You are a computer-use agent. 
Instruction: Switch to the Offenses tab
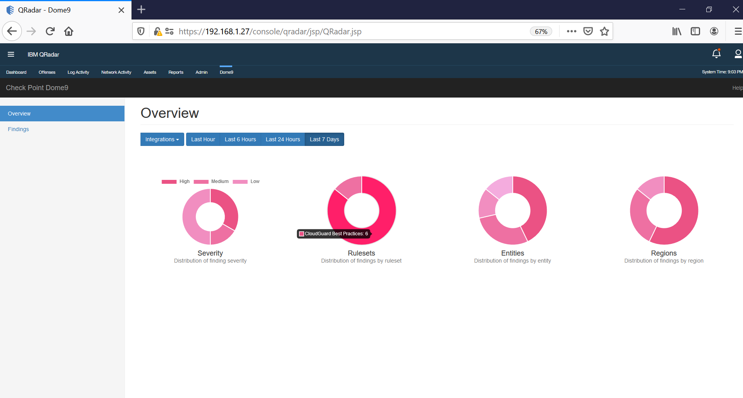(x=47, y=72)
